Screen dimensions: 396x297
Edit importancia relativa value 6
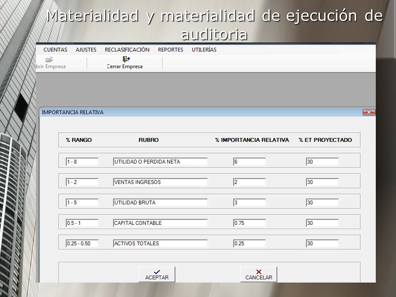[250, 162]
